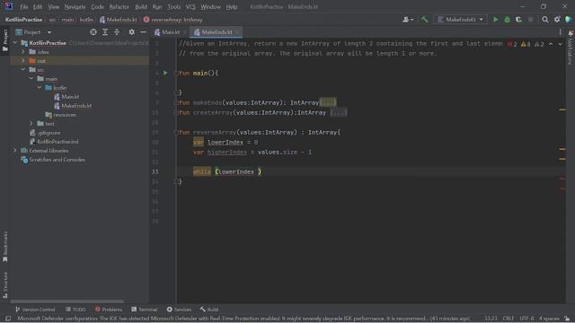Close the MakeEnds.kt editor tab
The height and width of the screenshot is (323, 575).
coord(237,32)
